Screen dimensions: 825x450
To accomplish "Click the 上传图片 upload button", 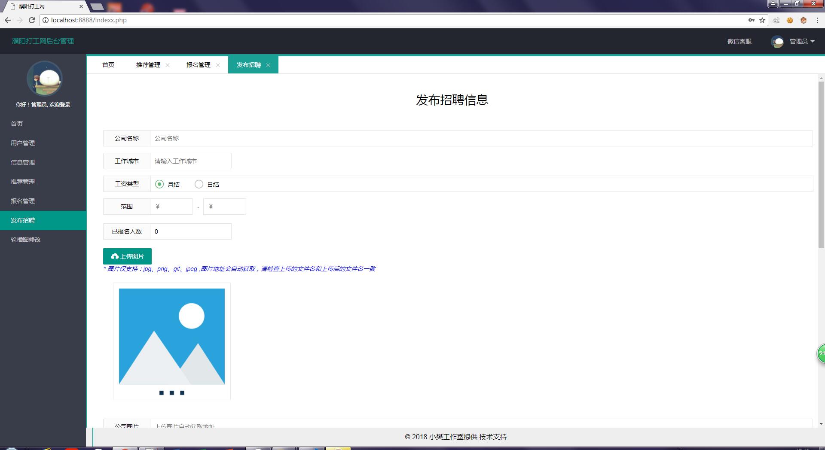I will [127, 256].
